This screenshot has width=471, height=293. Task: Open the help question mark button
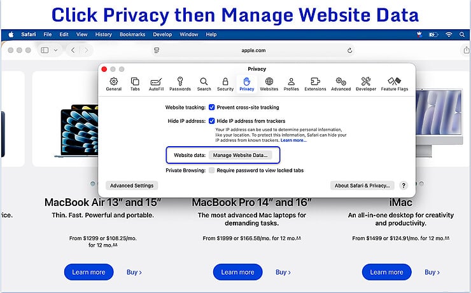pos(404,186)
